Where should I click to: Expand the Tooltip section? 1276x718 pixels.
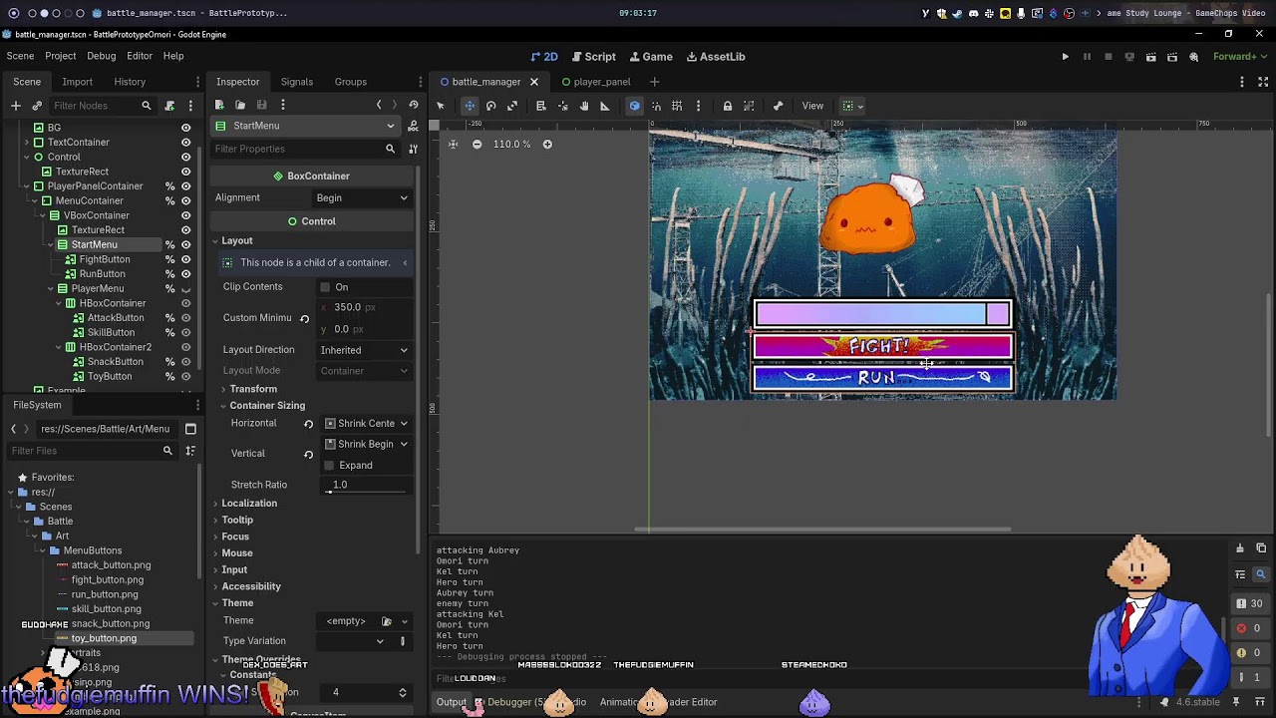click(236, 520)
